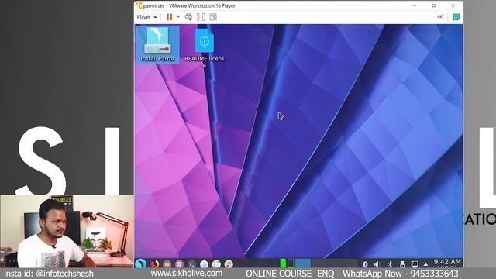Open the white document app in the panel
This screenshot has width=496, height=279.
tap(216, 263)
